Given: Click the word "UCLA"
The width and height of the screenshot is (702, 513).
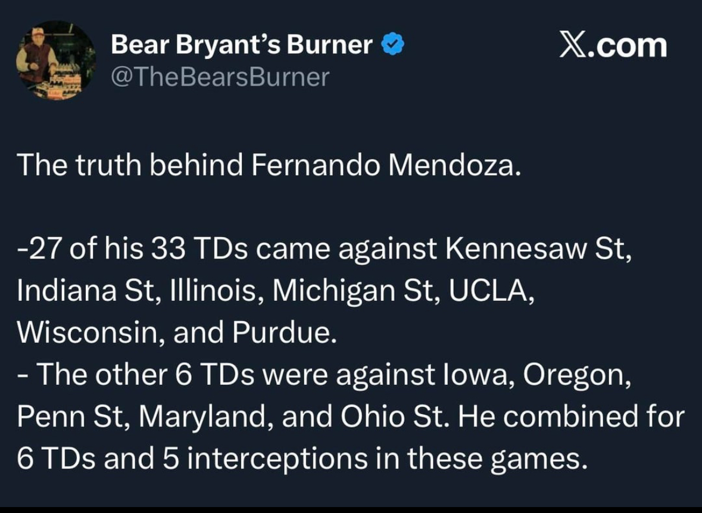Looking at the screenshot, I should [488, 290].
